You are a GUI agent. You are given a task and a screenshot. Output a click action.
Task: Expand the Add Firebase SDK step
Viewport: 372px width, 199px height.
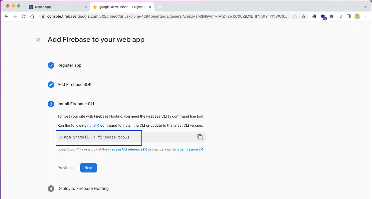tap(74, 85)
